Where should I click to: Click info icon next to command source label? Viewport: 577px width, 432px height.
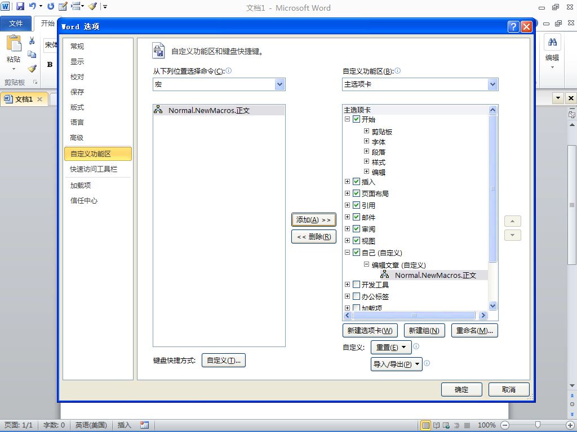pyautogui.click(x=229, y=70)
